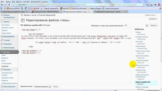The height and width of the screenshot is (91, 162).
Task: Click the magnifier icon in the search box
Action: (x=144, y=5)
